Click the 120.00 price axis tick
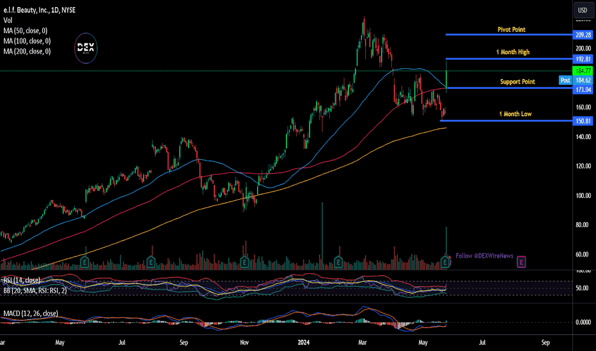596x351 pixels. [583, 166]
